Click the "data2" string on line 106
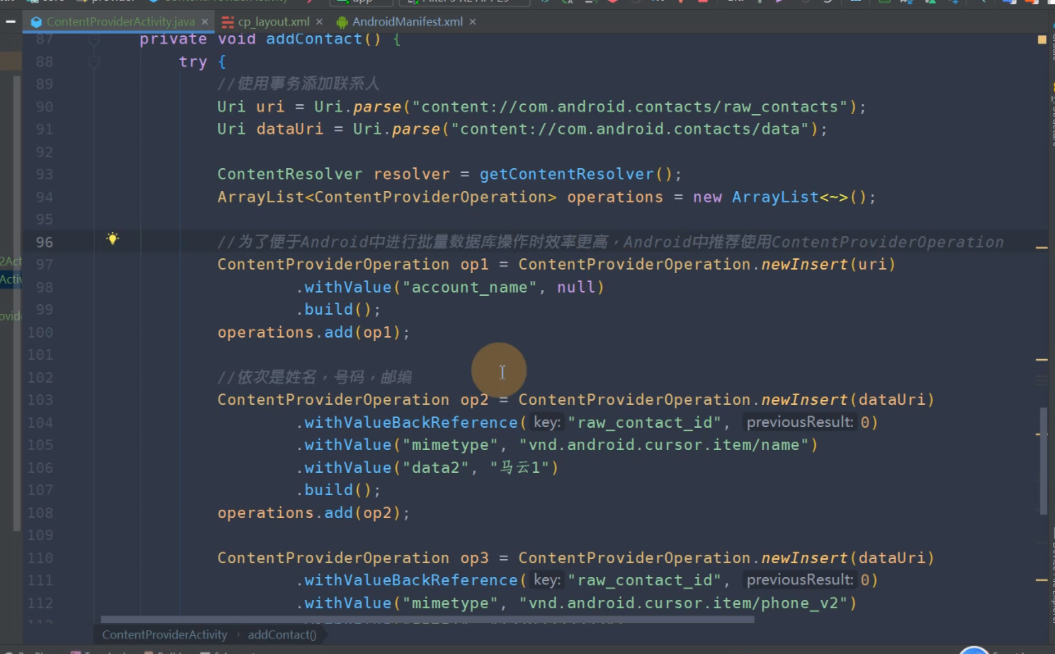Viewport: 1055px width, 654px height. point(435,467)
